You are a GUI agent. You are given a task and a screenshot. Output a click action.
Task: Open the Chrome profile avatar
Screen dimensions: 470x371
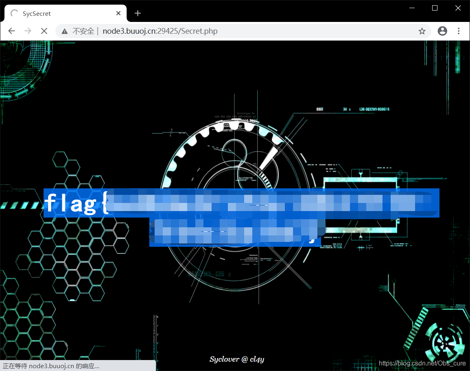(442, 31)
